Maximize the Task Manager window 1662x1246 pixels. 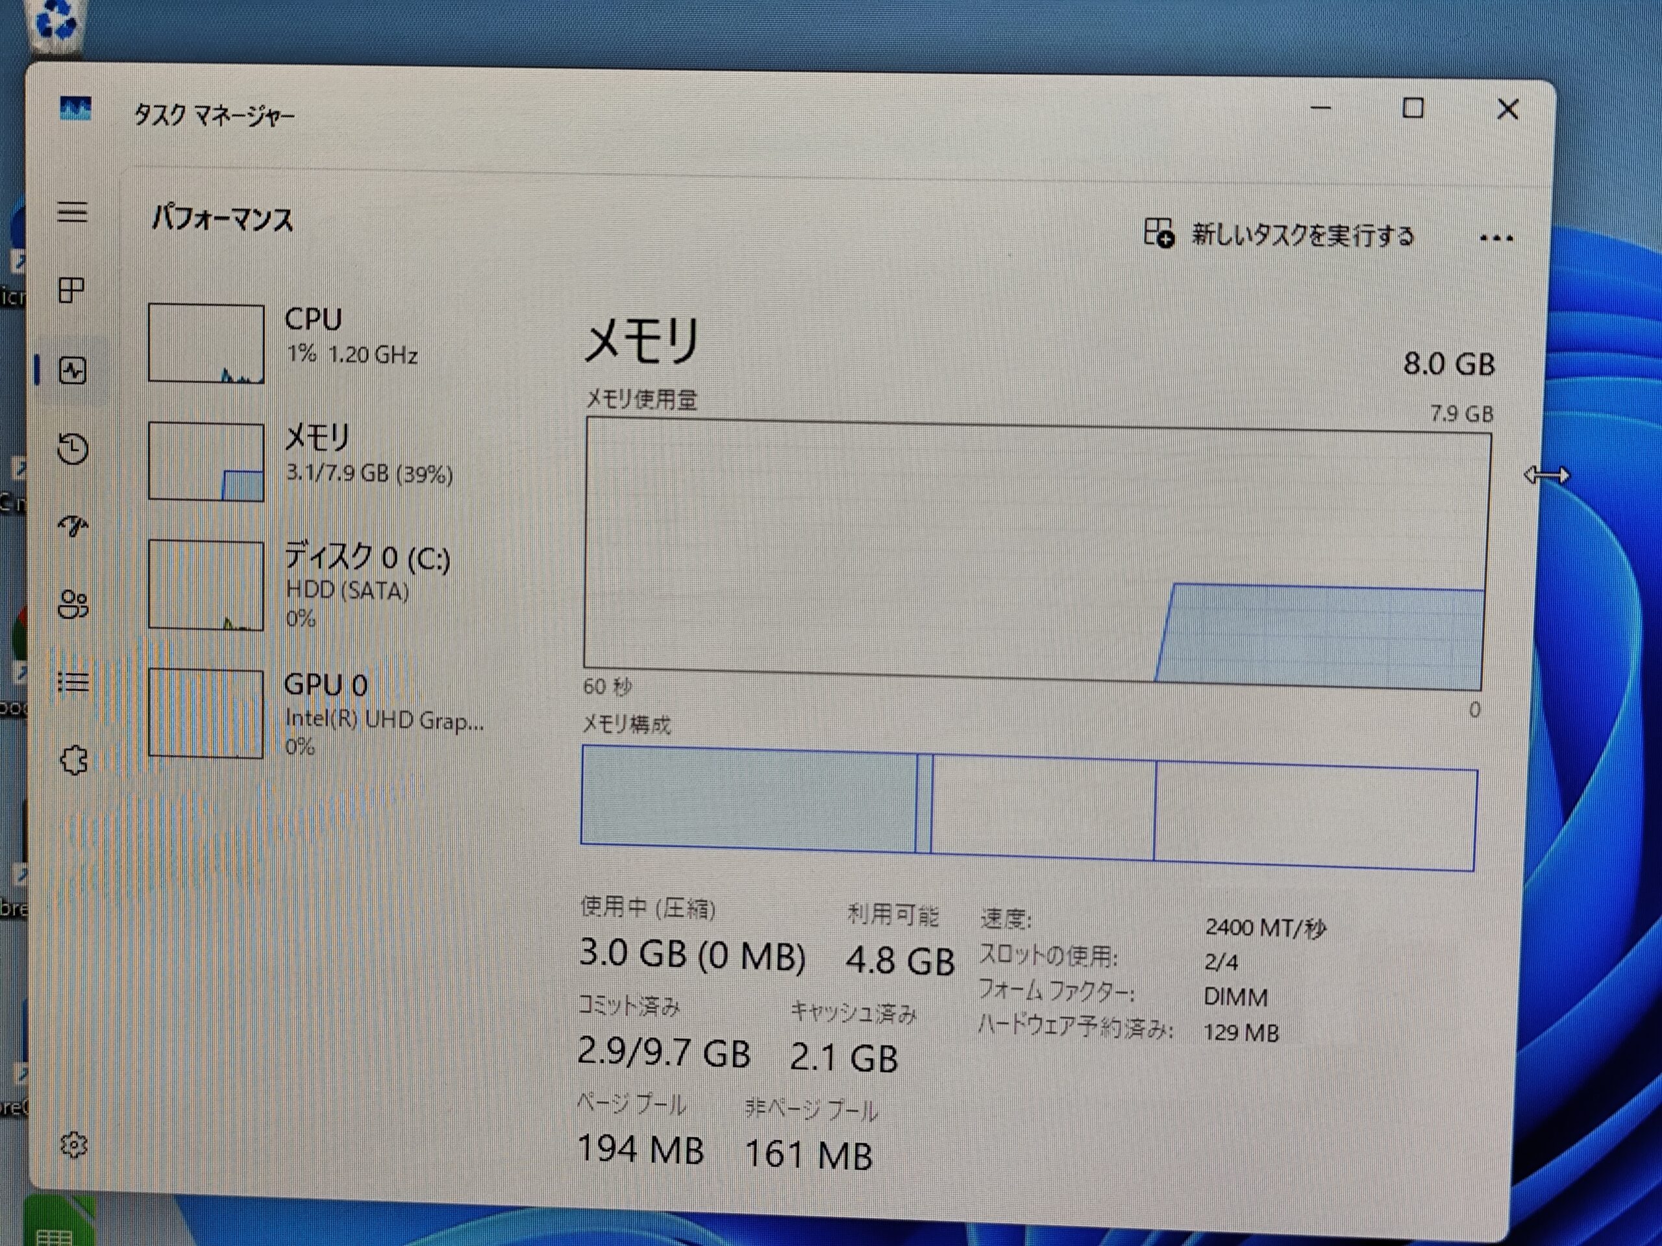(1413, 108)
